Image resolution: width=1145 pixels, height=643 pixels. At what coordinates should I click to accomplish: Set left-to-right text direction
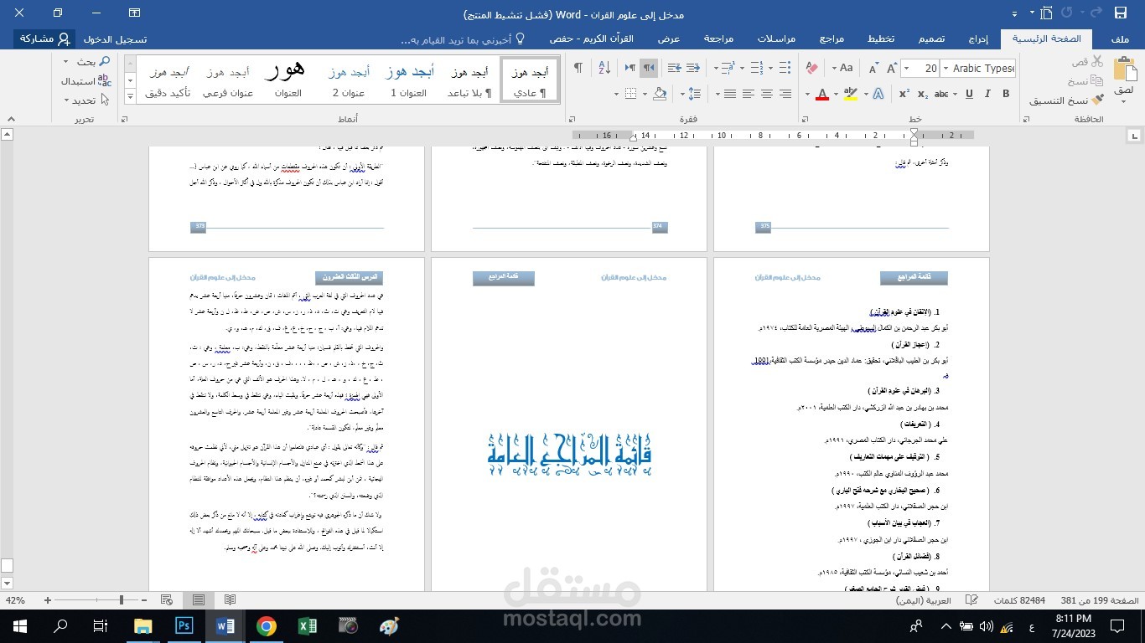[629, 68]
